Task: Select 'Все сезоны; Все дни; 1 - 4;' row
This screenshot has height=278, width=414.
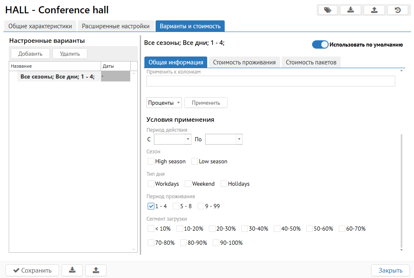Action: (57, 76)
